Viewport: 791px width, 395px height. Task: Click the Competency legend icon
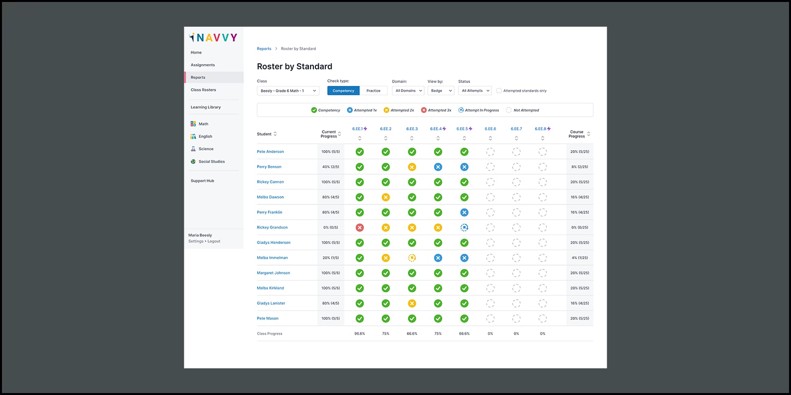(314, 110)
